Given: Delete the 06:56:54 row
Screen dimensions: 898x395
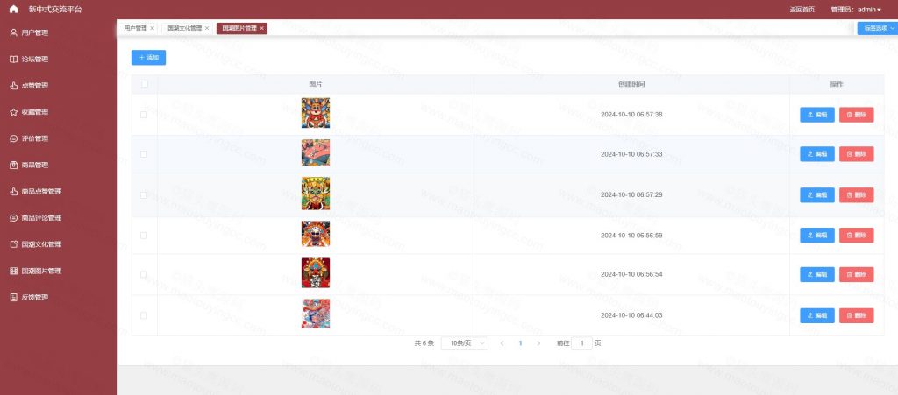Looking at the screenshot, I should click(x=856, y=274).
